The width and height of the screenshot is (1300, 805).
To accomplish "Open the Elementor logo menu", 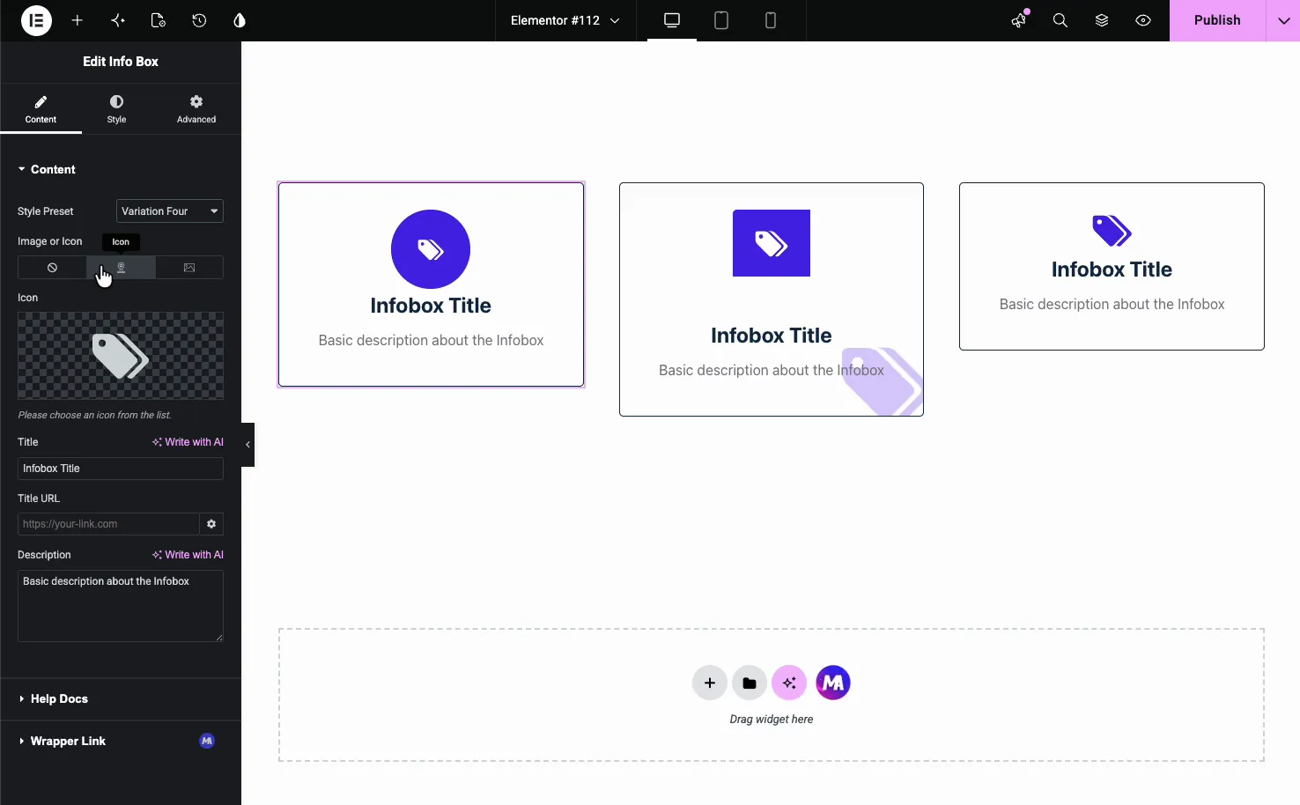I will (36, 20).
